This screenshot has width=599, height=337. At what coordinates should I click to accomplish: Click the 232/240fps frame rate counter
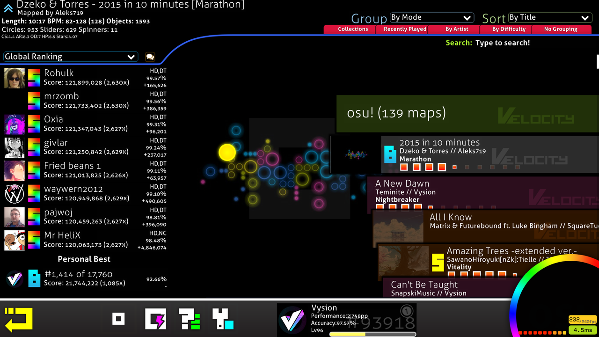click(583, 320)
